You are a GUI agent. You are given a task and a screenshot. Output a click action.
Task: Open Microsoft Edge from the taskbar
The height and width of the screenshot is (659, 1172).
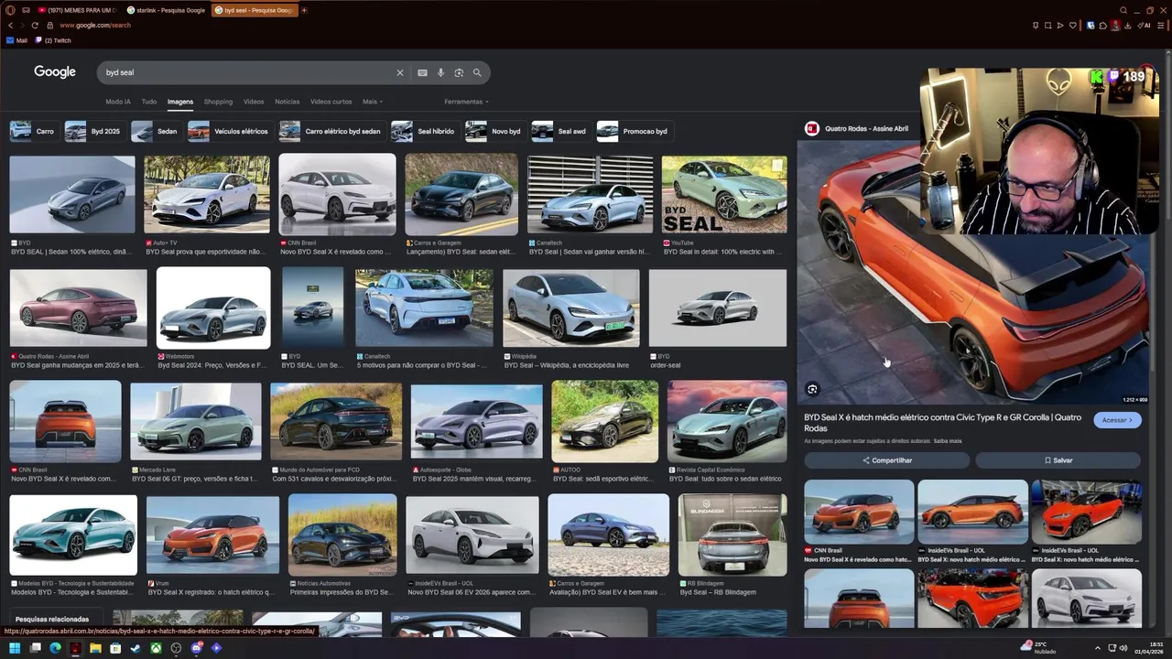[55, 648]
